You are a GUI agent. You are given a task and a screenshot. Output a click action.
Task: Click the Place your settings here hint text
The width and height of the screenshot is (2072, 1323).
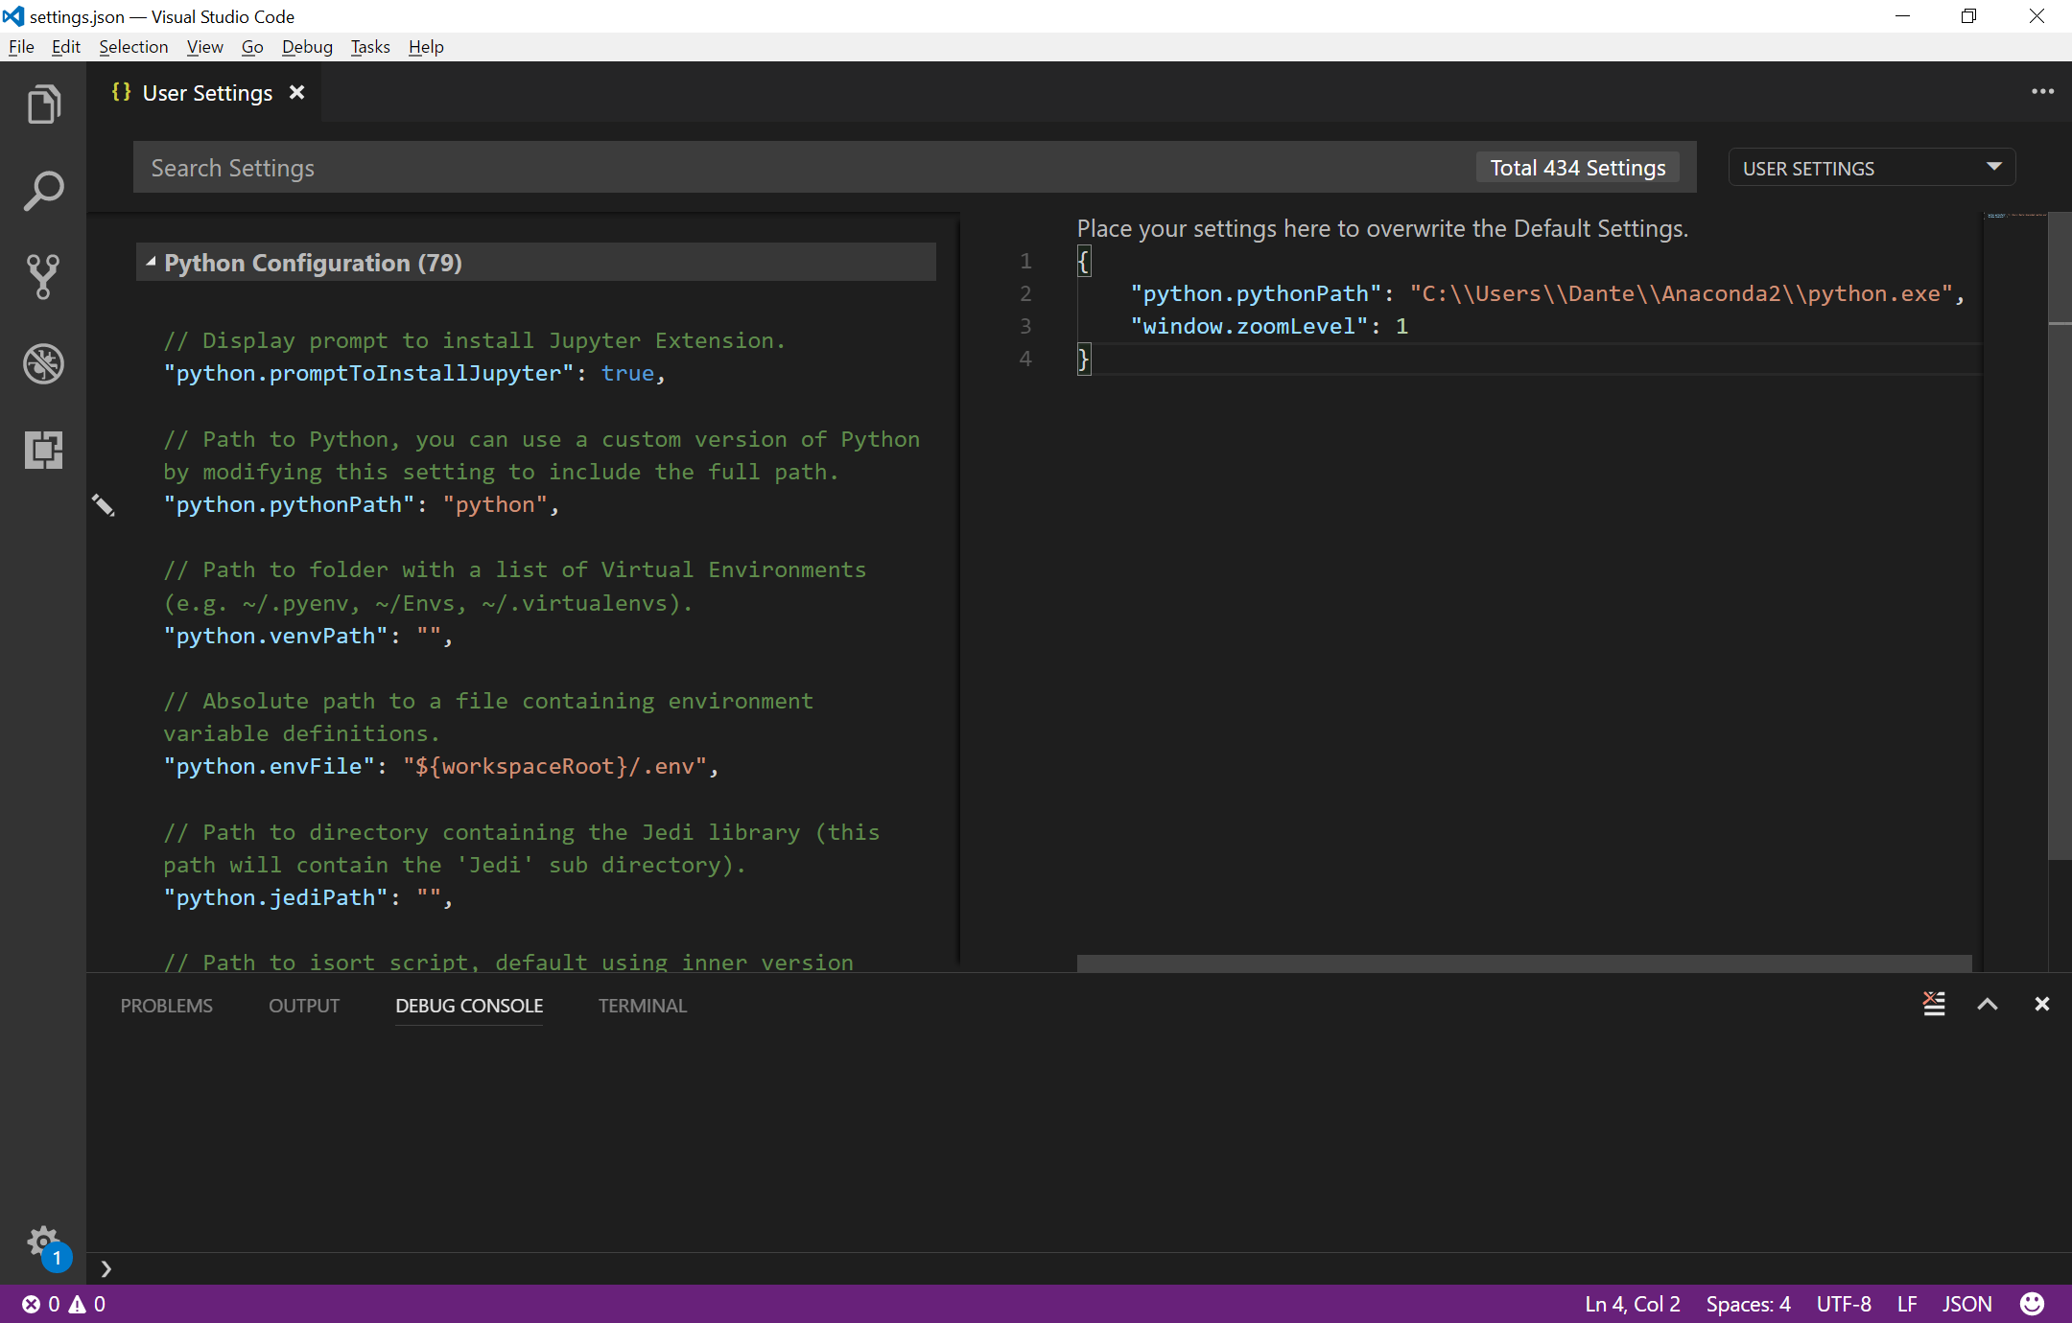coord(1382,228)
